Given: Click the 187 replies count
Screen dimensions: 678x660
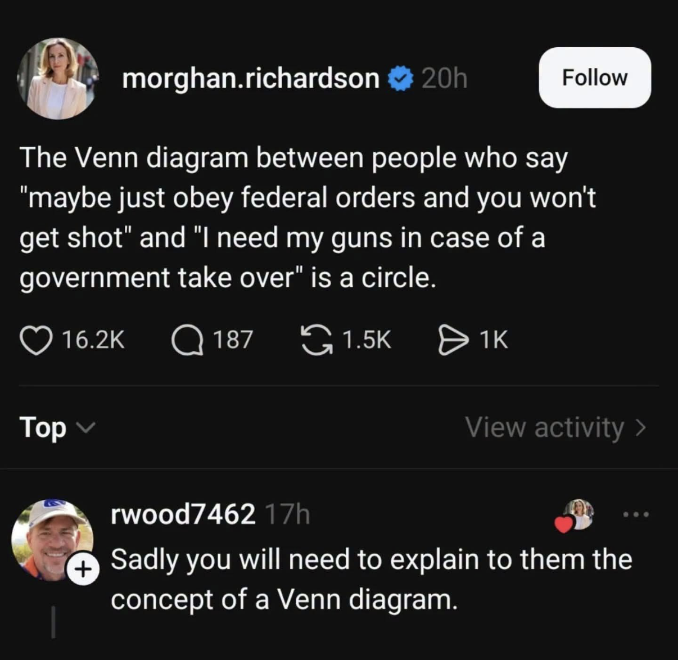Looking at the screenshot, I should coord(233,340).
